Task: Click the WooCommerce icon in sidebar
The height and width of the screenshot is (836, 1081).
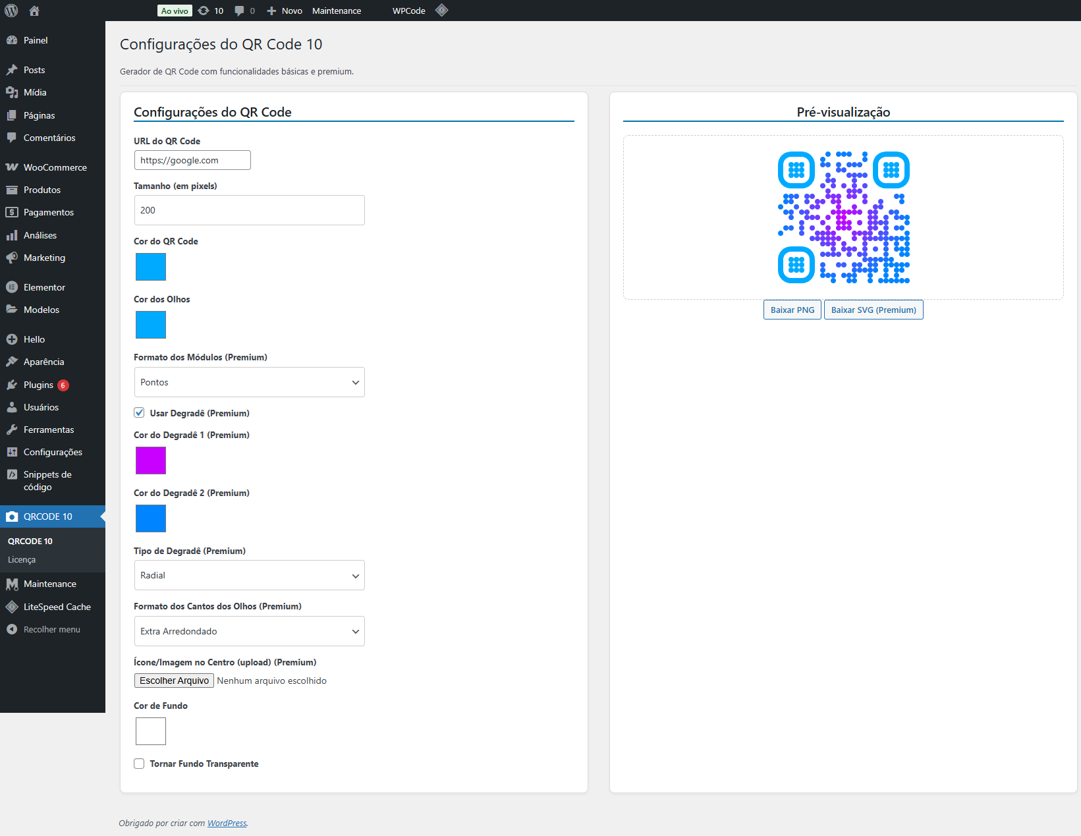Action: 12,167
